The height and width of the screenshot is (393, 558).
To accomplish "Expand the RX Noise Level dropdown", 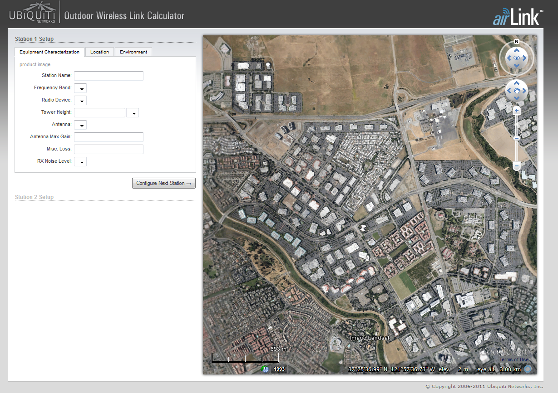I will click(x=80, y=162).
